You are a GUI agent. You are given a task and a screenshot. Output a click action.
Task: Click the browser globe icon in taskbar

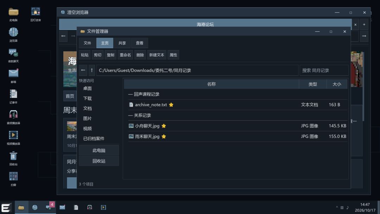tap(35, 207)
